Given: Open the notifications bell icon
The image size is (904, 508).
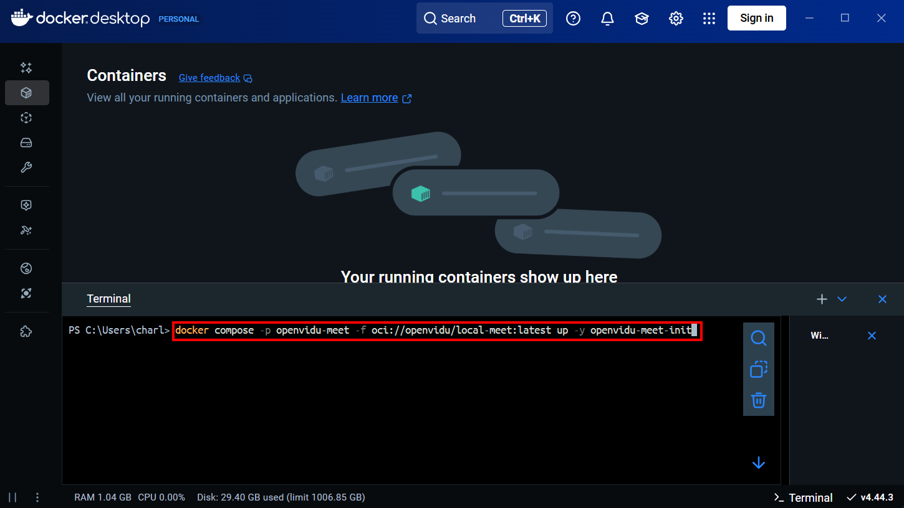Looking at the screenshot, I should click(607, 19).
